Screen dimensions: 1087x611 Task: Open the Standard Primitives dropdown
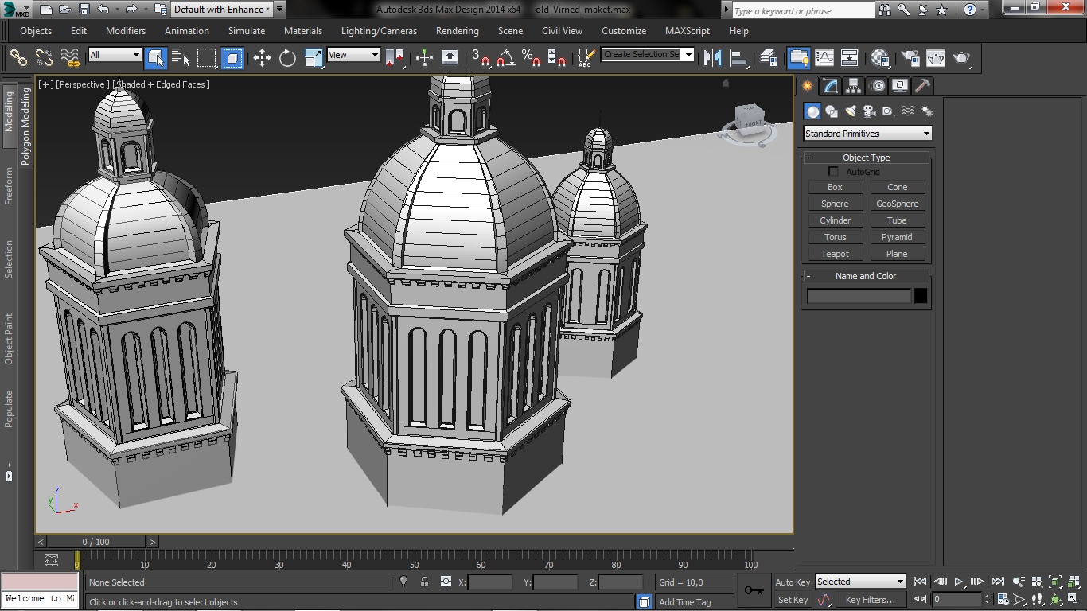click(x=867, y=134)
